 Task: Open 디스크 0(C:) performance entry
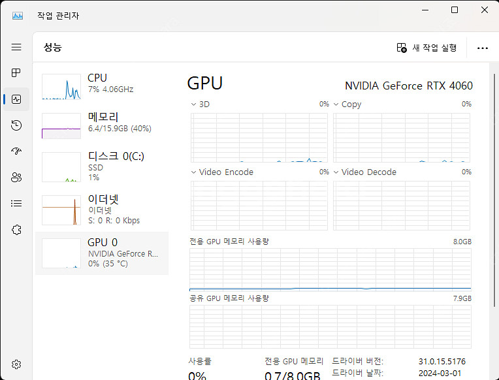[x=102, y=167]
